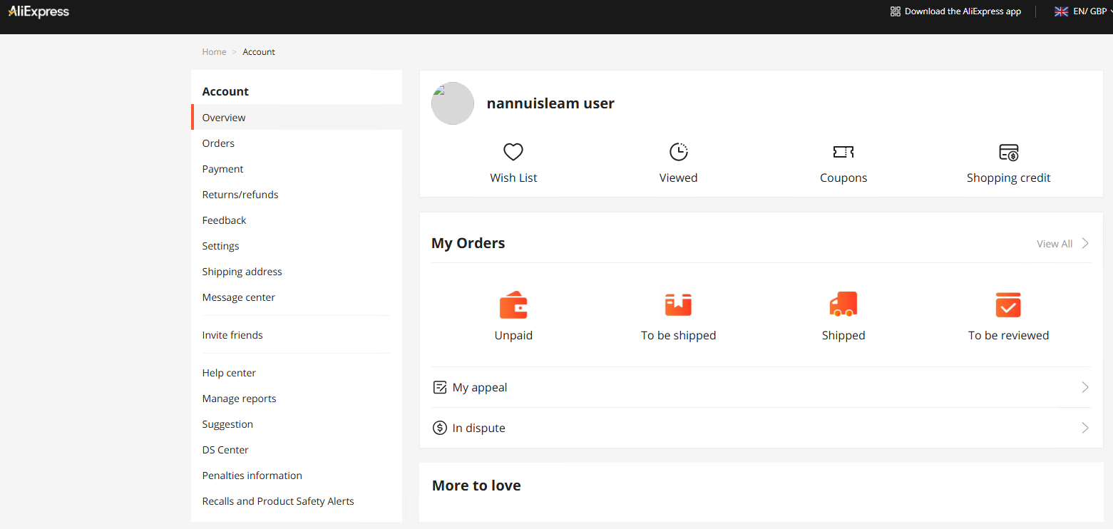1113x529 pixels.
Task: Expand the My appeal row chevron
Action: coord(1084,388)
